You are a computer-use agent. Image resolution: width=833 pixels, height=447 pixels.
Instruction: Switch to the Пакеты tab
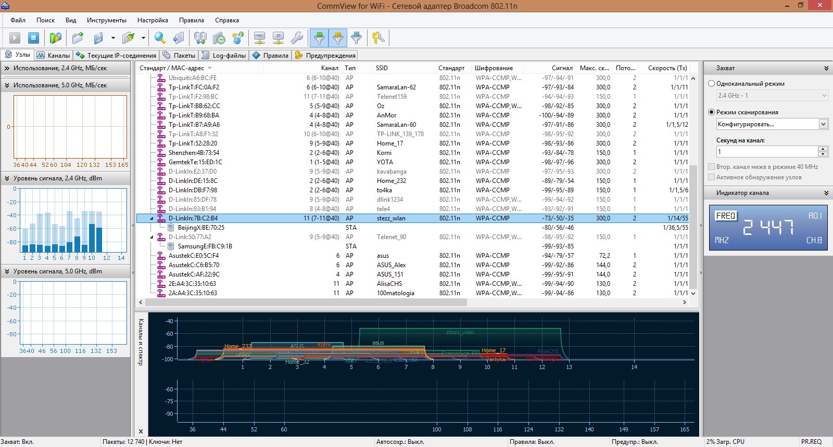tap(179, 55)
